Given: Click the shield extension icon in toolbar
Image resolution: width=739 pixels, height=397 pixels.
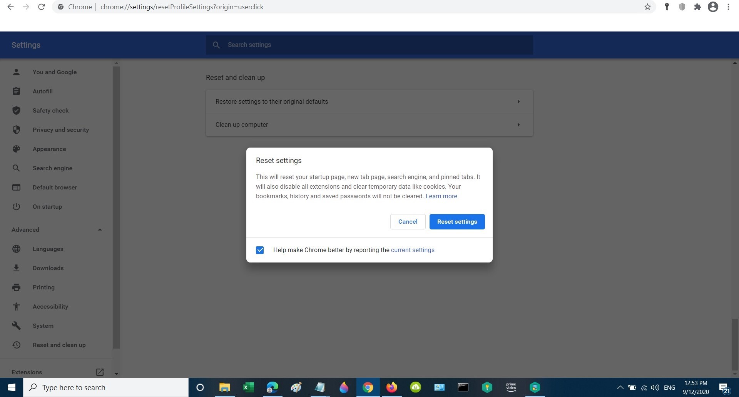Looking at the screenshot, I should tap(682, 7).
